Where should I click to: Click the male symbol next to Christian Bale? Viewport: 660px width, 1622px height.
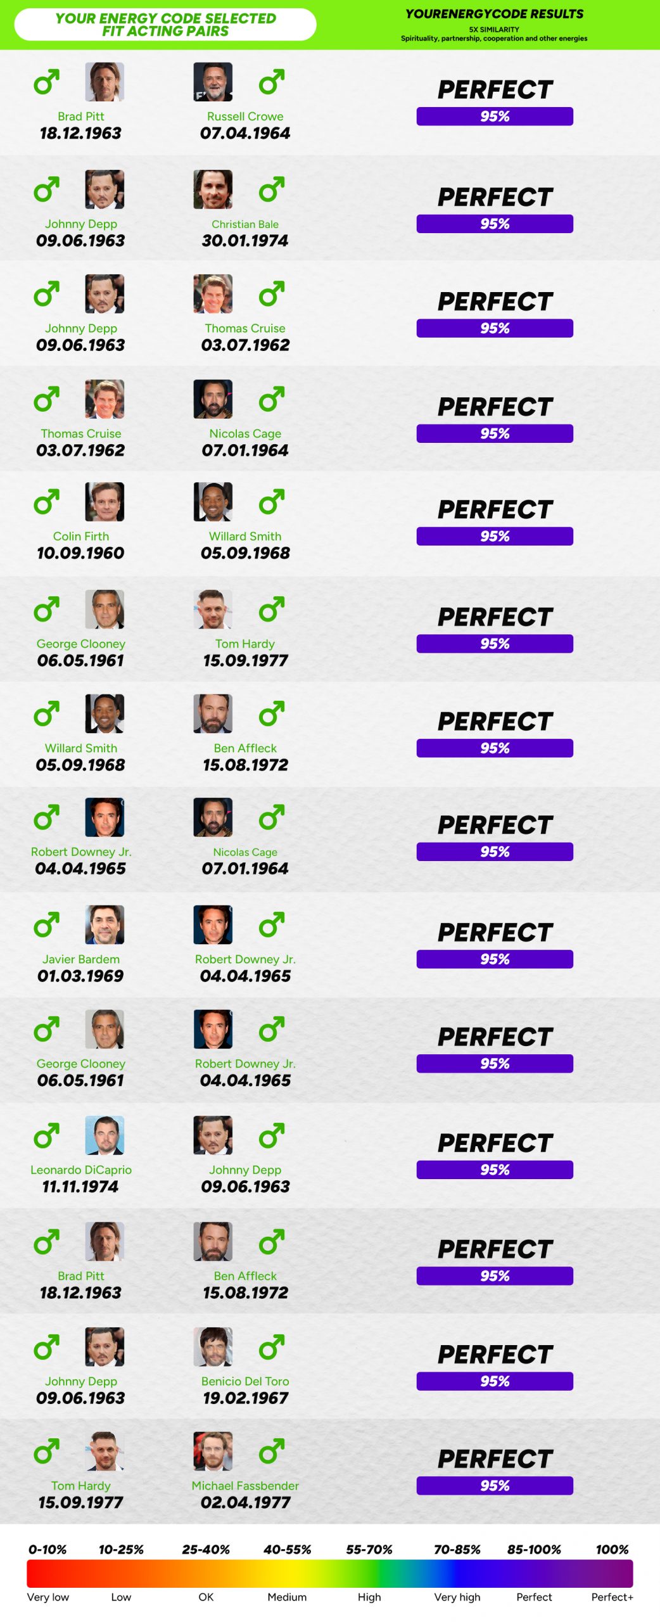(272, 189)
